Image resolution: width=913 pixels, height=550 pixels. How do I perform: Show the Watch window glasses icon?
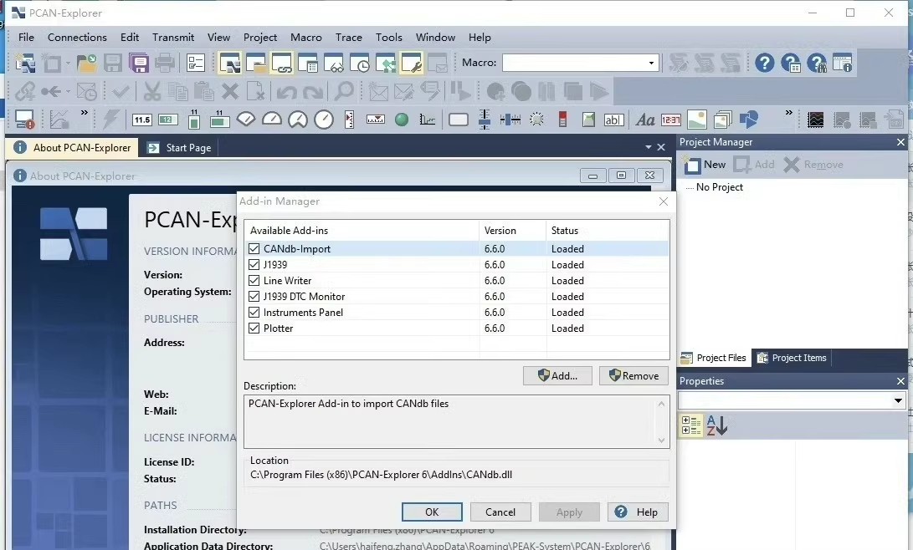coord(334,63)
